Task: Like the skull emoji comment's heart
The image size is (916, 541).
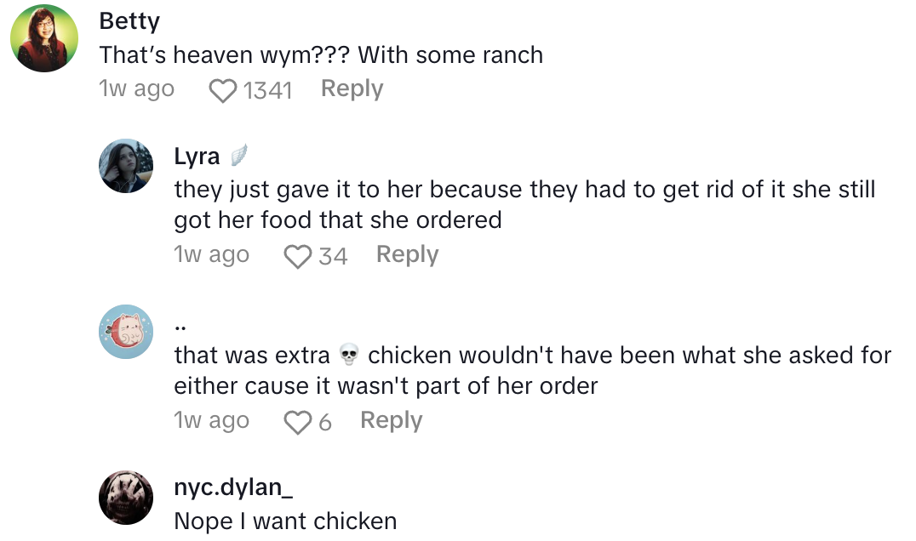Action: click(298, 422)
